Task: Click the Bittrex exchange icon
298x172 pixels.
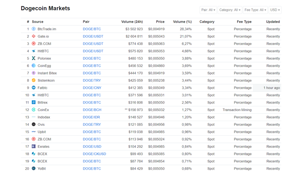Action: [33, 102]
